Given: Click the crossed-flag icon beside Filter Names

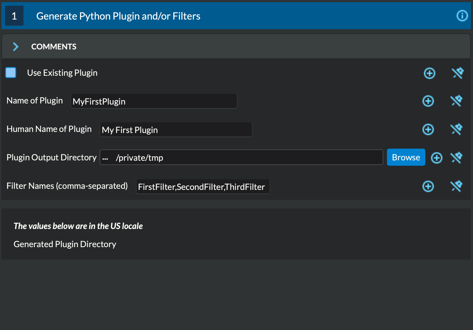Looking at the screenshot, I should pos(456,186).
